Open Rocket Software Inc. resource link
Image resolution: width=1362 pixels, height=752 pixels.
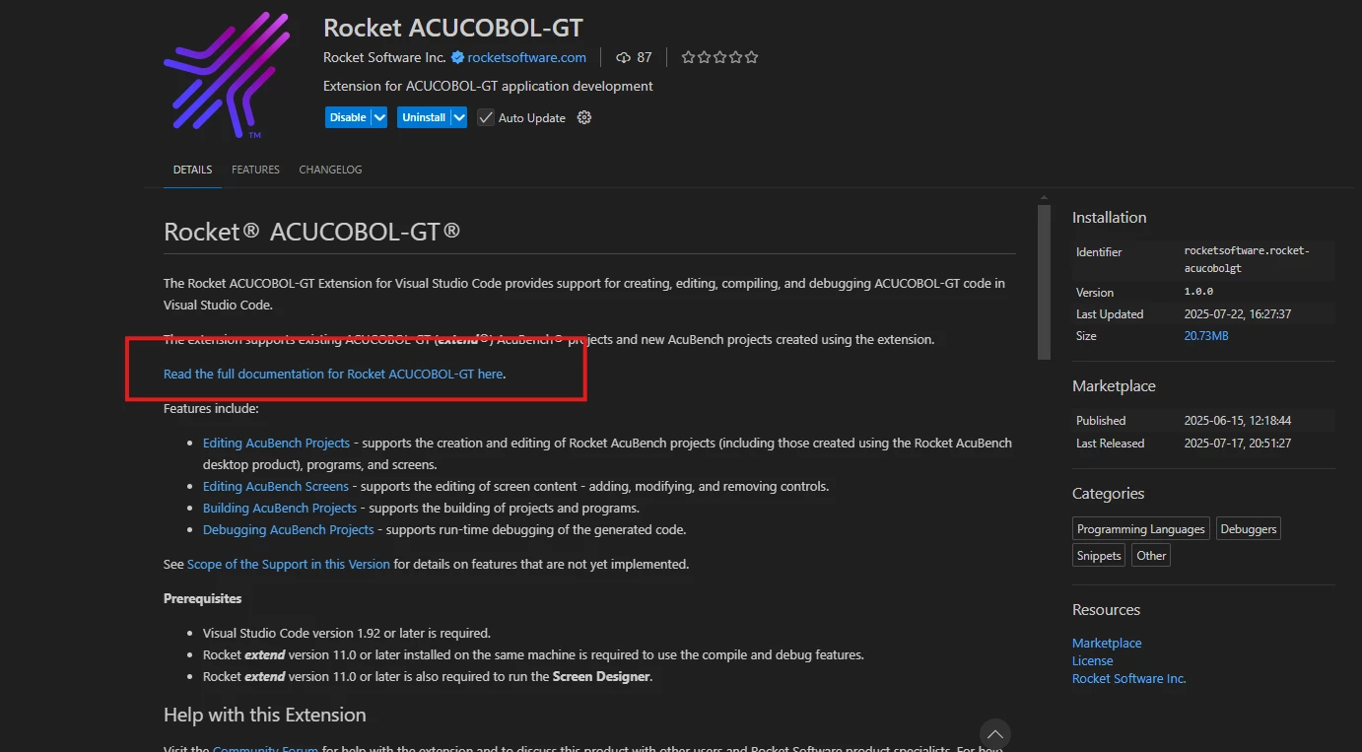click(x=1129, y=678)
